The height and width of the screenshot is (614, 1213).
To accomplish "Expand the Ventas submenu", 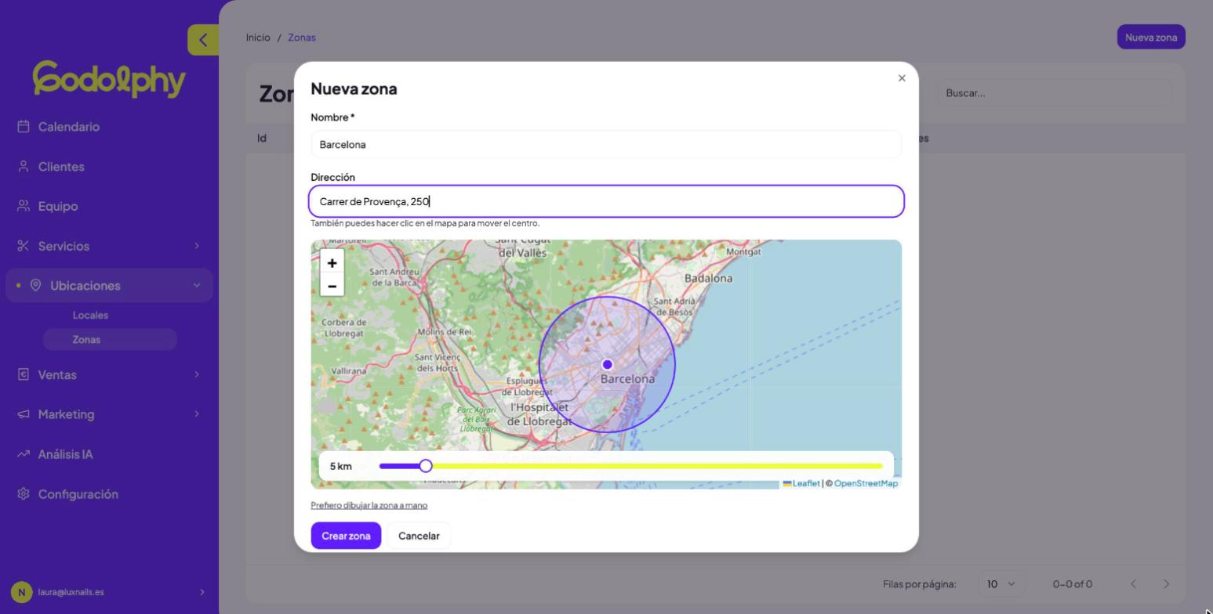I will (197, 374).
